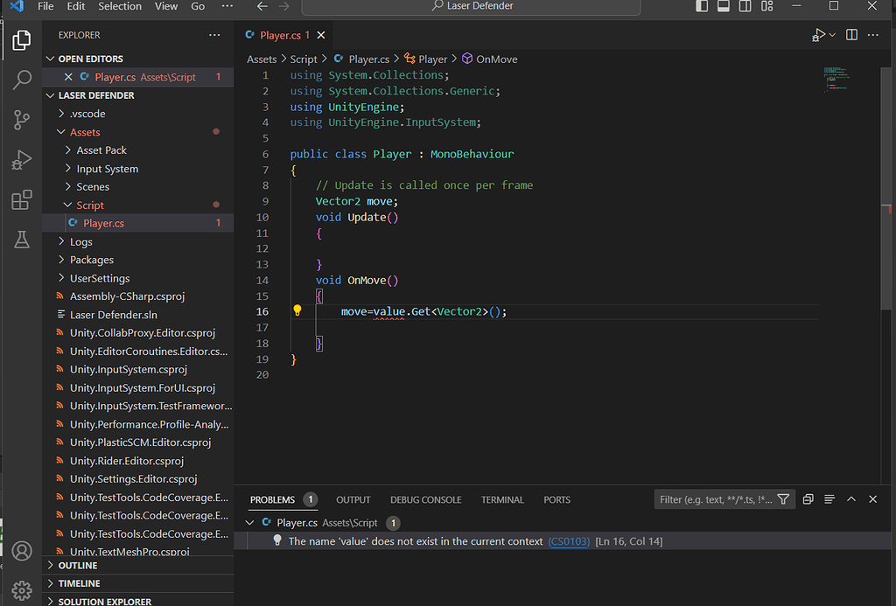The width and height of the screenshot is (896, 606).
Task: Open the Source Control view
Action: click(x=22, y=121)
